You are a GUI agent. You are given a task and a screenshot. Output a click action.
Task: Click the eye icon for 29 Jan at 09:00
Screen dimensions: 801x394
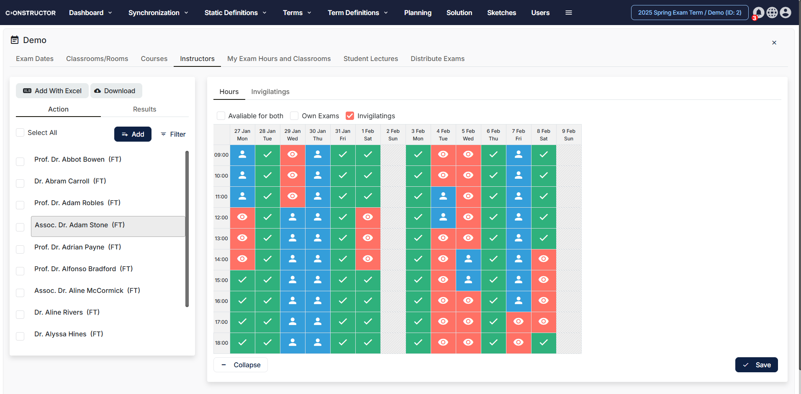point(293,155)
